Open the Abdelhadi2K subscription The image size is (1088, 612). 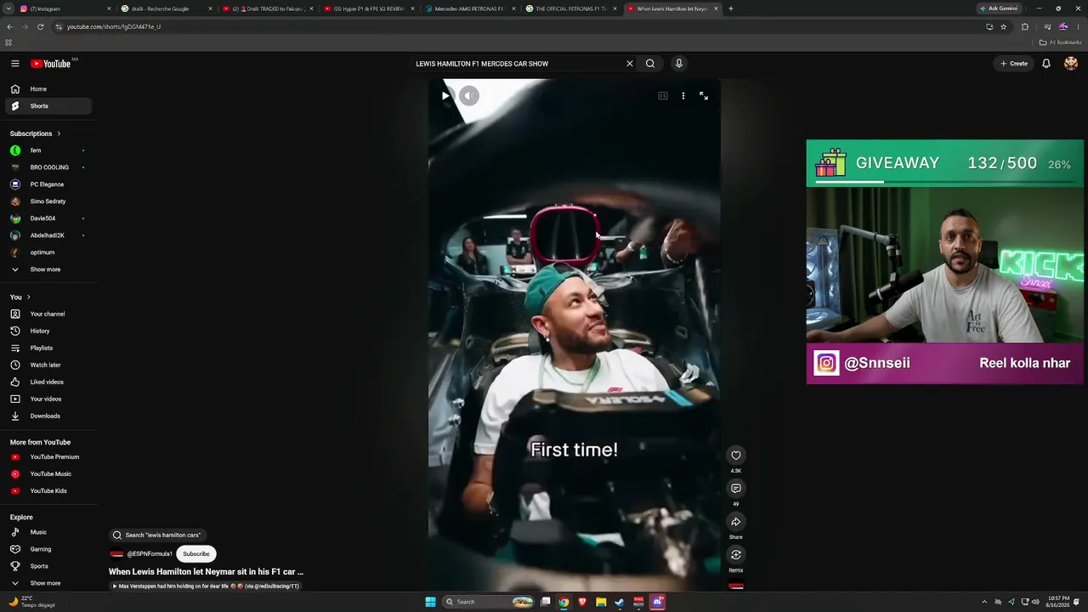pos(48,235)
